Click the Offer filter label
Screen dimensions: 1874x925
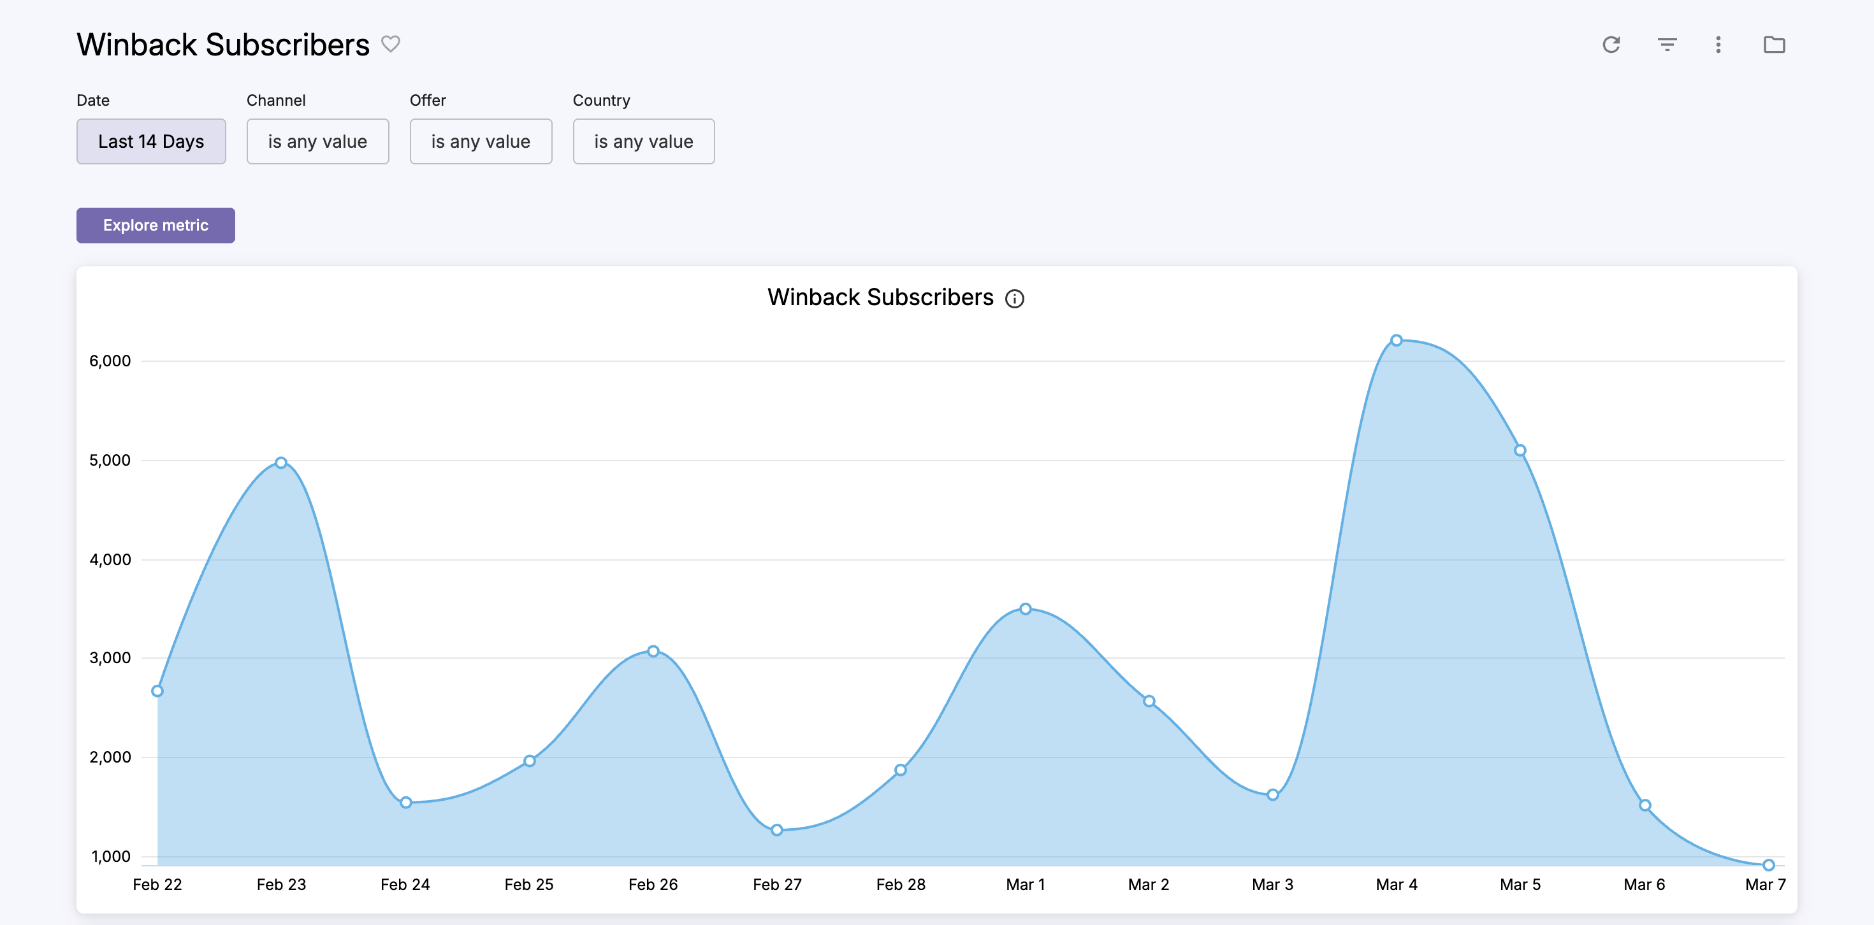point(428,101)
